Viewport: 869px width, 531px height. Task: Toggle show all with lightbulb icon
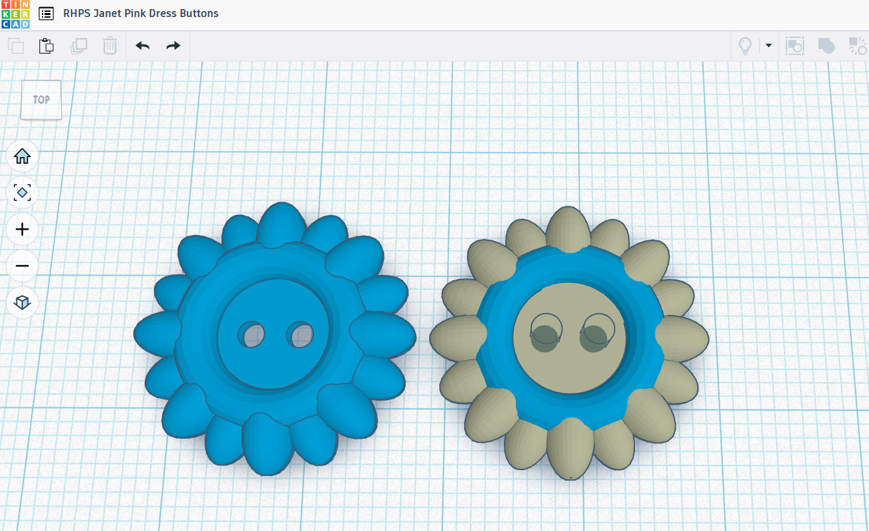coord(745,46)
